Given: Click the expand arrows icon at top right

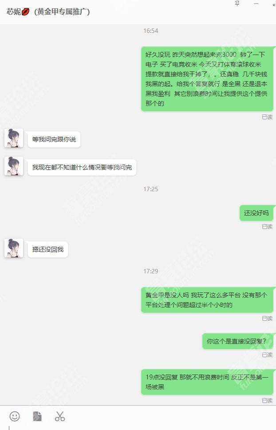Looking at the screenshot, I should 274,4.
